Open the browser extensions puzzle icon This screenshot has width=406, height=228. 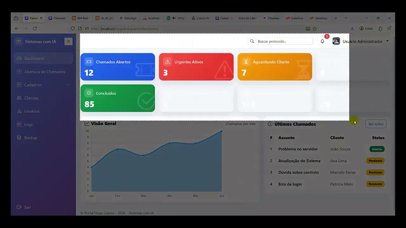(x=380, y=28)
